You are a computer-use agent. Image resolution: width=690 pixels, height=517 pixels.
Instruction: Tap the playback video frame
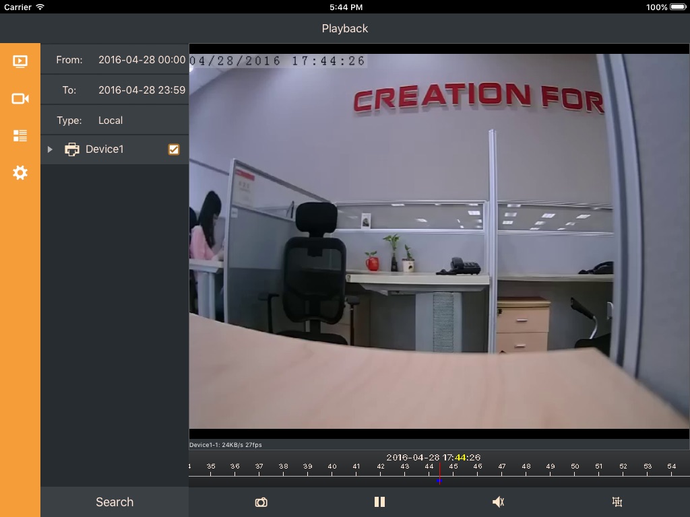pyautogui.click(x=439, y=241)
